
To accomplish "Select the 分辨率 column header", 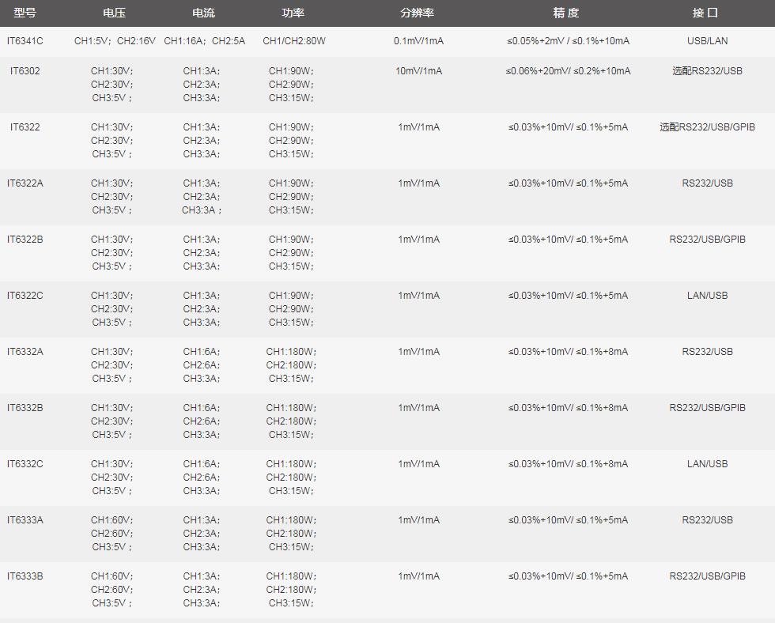I will tap(418, 13).
